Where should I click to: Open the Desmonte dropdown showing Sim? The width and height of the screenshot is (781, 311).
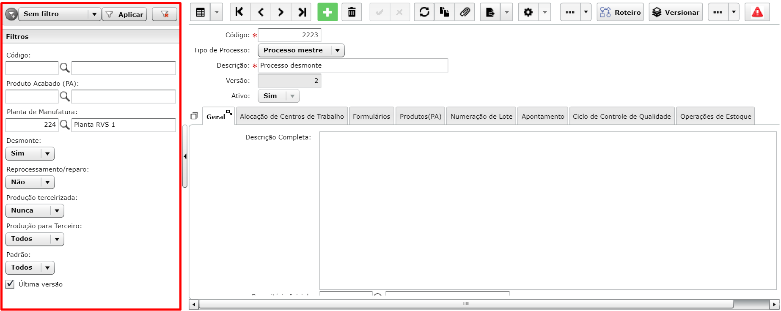tap(30, 153)
